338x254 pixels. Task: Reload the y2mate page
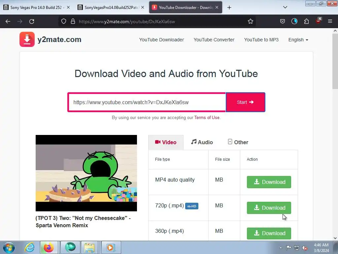pos(32,21)
